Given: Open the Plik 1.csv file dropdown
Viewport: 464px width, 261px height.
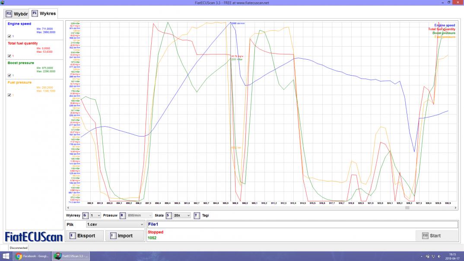Looking at the screenshot, I should [115, 225].
